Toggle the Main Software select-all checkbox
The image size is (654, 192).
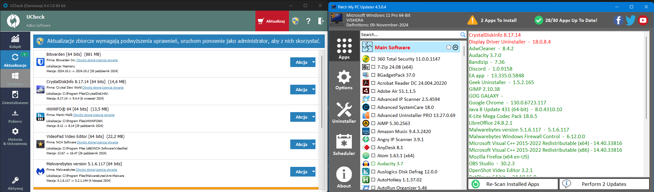pyautogui.click(x=449, y=47)
